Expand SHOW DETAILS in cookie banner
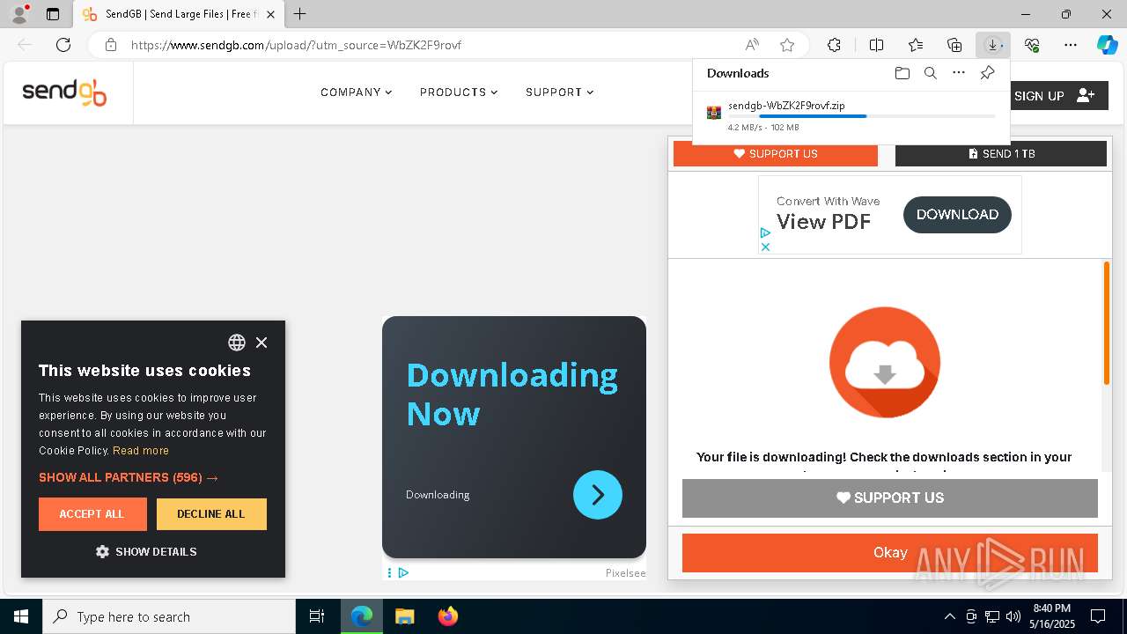The image size is (1127, 634). (x=146, y=552)
